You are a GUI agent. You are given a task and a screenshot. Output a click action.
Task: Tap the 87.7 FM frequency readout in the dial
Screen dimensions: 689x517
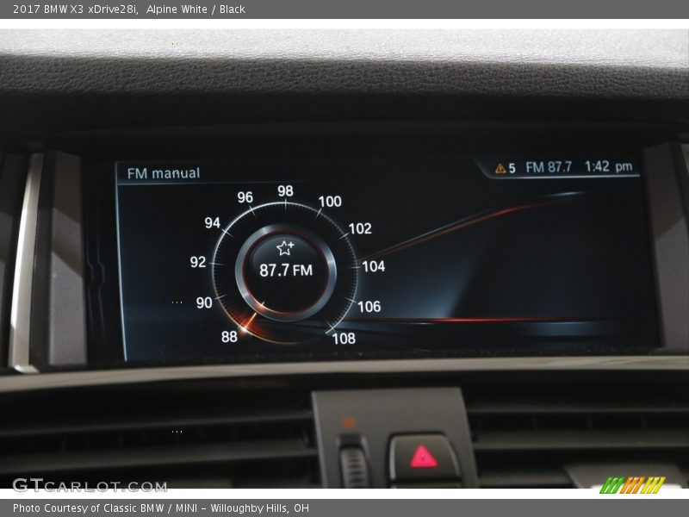pos(286,270)
